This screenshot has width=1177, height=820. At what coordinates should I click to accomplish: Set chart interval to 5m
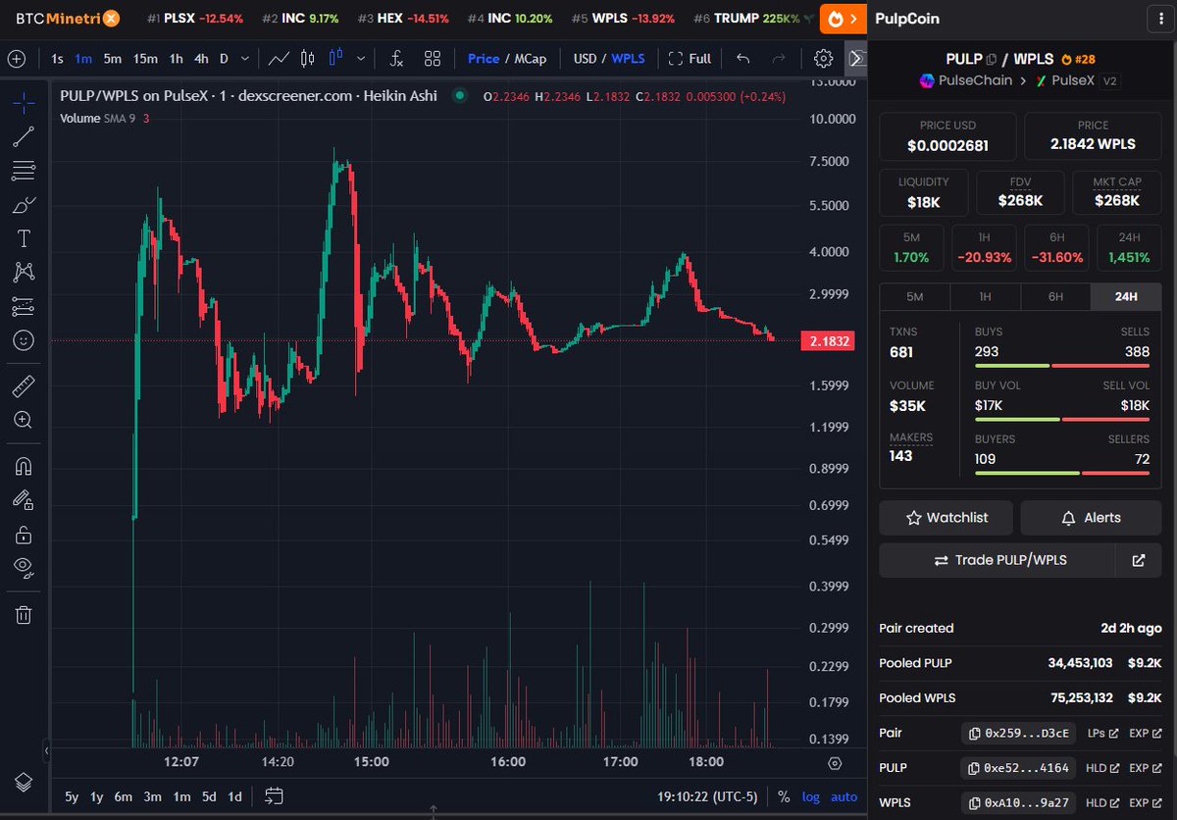pos(113,59)
